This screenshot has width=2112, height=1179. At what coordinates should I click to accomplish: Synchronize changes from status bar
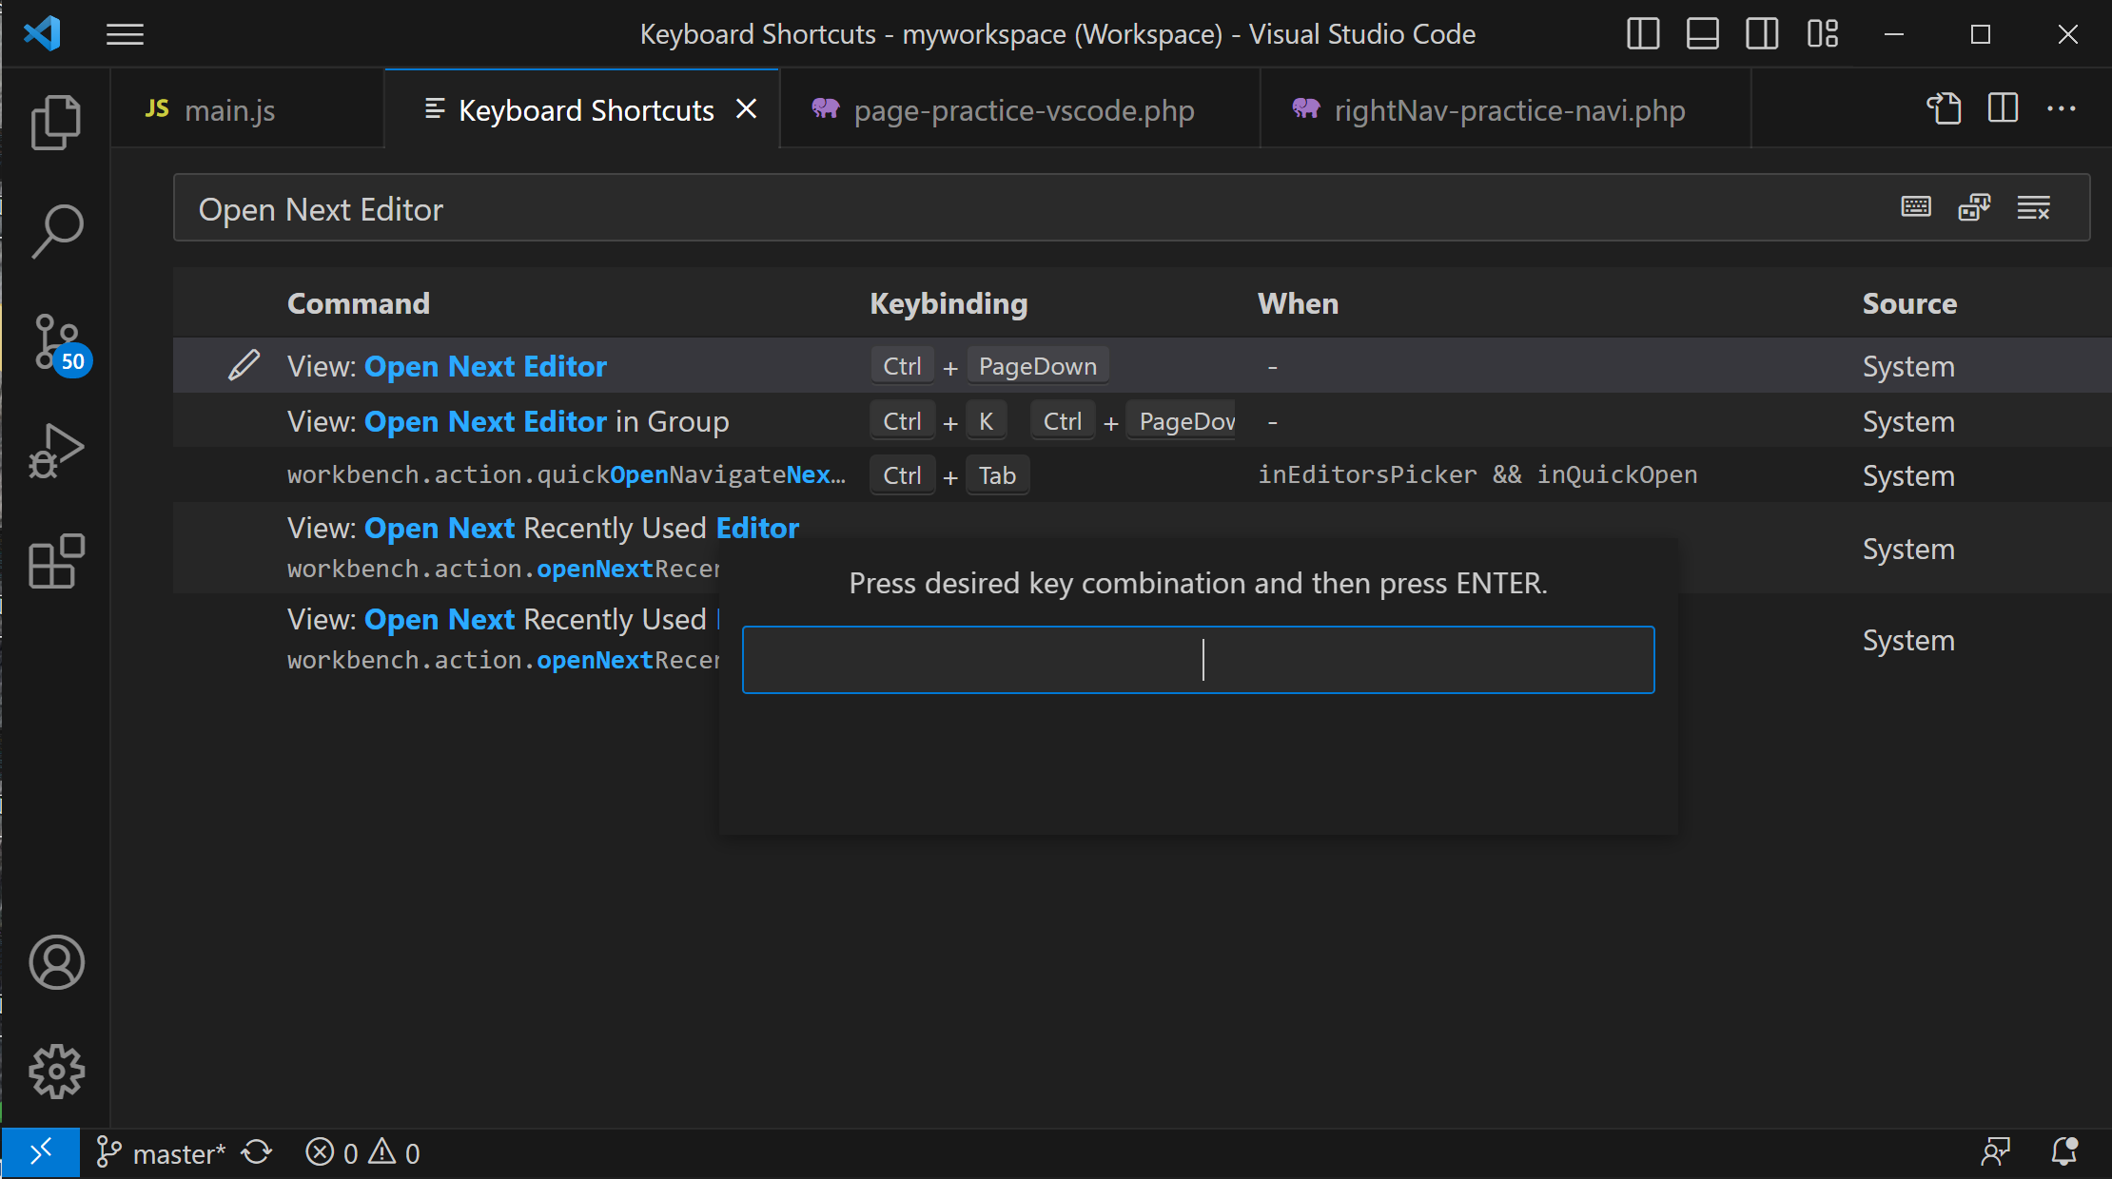pos(257,1153)
